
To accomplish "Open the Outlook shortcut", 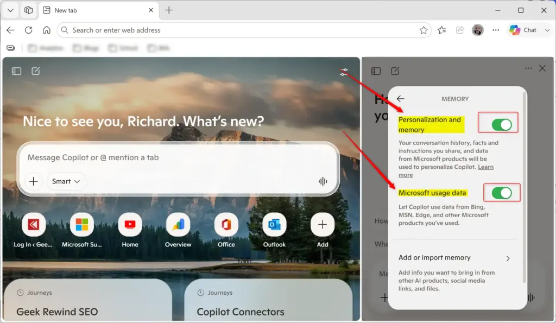I will (274, 231).
